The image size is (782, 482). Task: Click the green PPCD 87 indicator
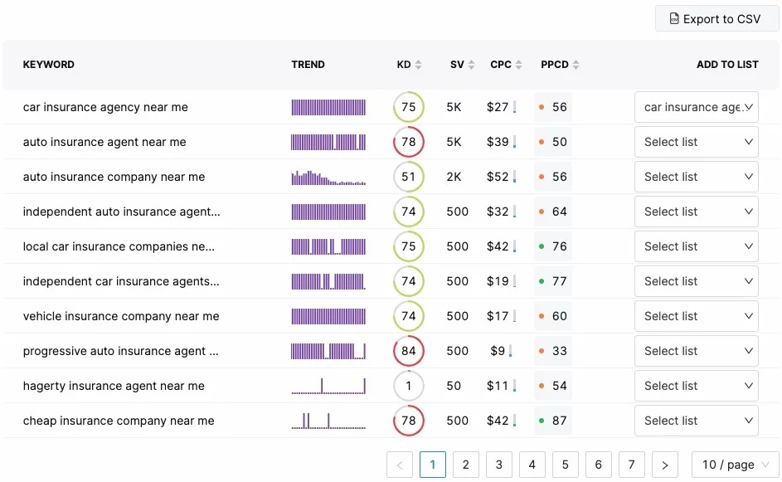pyautogui.click(x=542, y=421)
